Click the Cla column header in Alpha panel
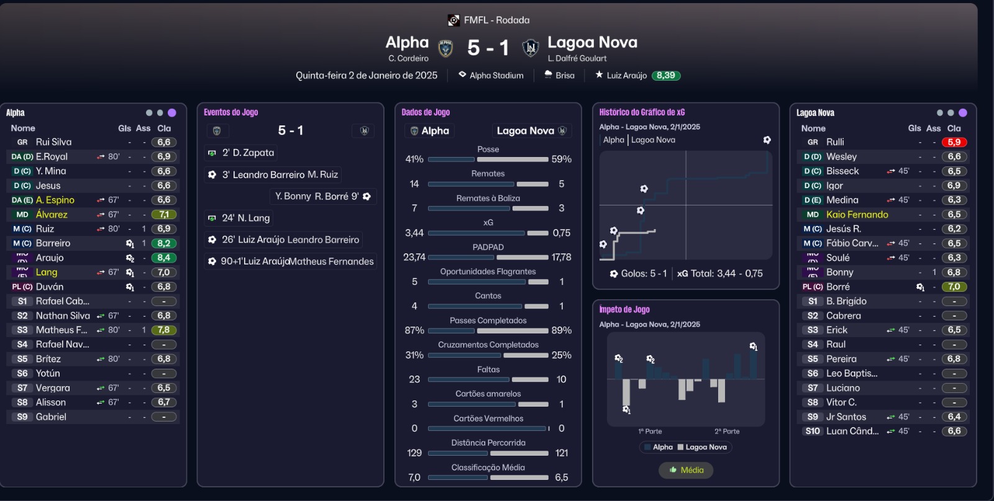 point(164,129)
